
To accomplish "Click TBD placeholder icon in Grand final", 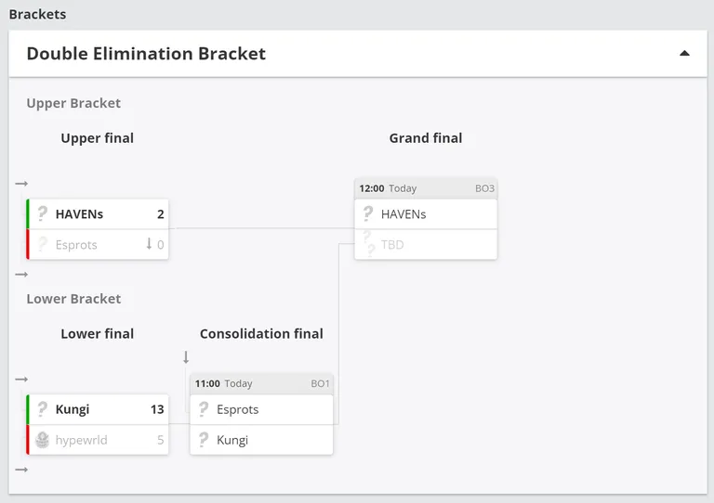I will point(369,244).
